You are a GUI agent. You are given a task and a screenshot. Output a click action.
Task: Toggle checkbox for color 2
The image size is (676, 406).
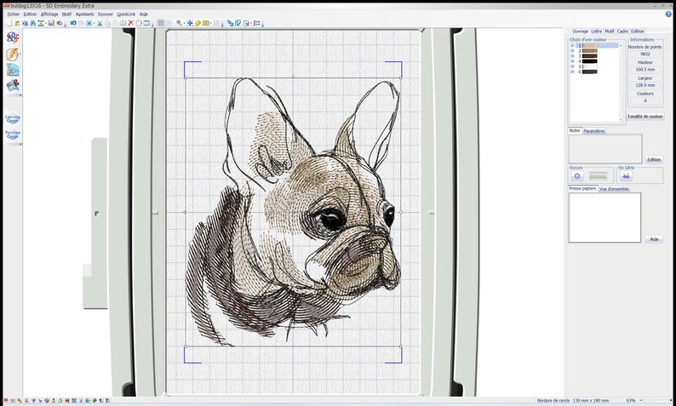tap(572, 51)
